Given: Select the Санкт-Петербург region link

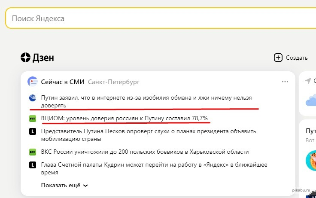Looking at the screenshot, I should pyautogui.click(x=113, y=82).
